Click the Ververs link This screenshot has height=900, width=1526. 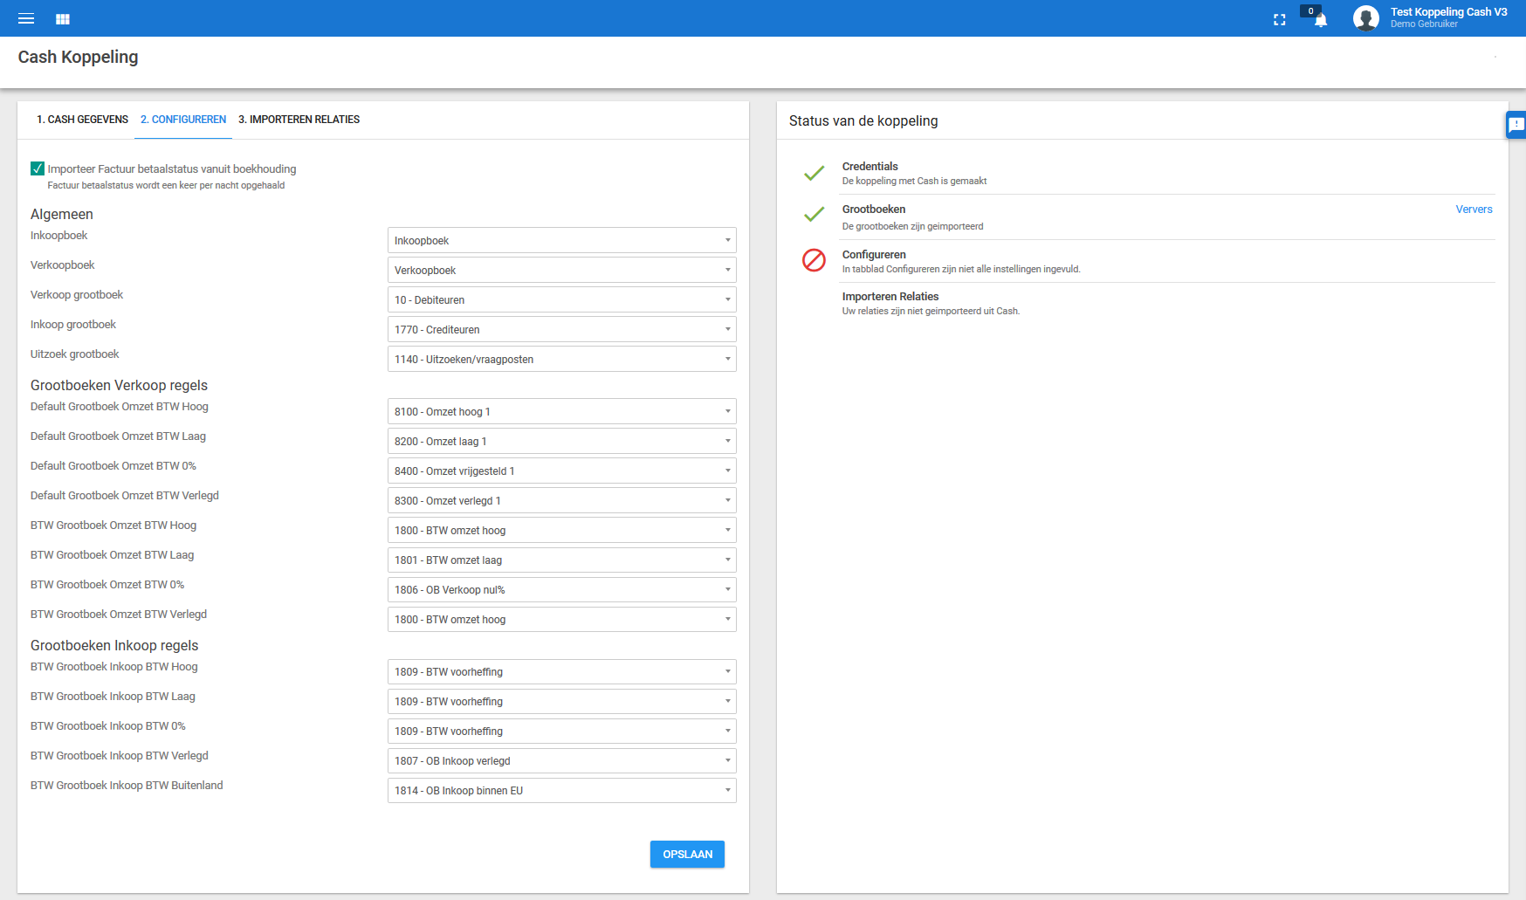tap(1474, 210)
